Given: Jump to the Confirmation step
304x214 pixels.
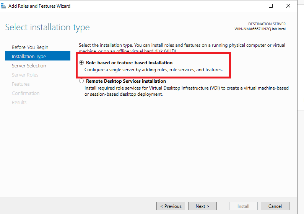Looking at the screenshot, I should 26,93.
